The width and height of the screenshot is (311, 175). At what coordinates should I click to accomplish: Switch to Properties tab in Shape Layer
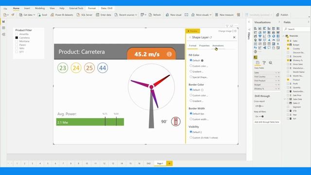pos(204,46)
